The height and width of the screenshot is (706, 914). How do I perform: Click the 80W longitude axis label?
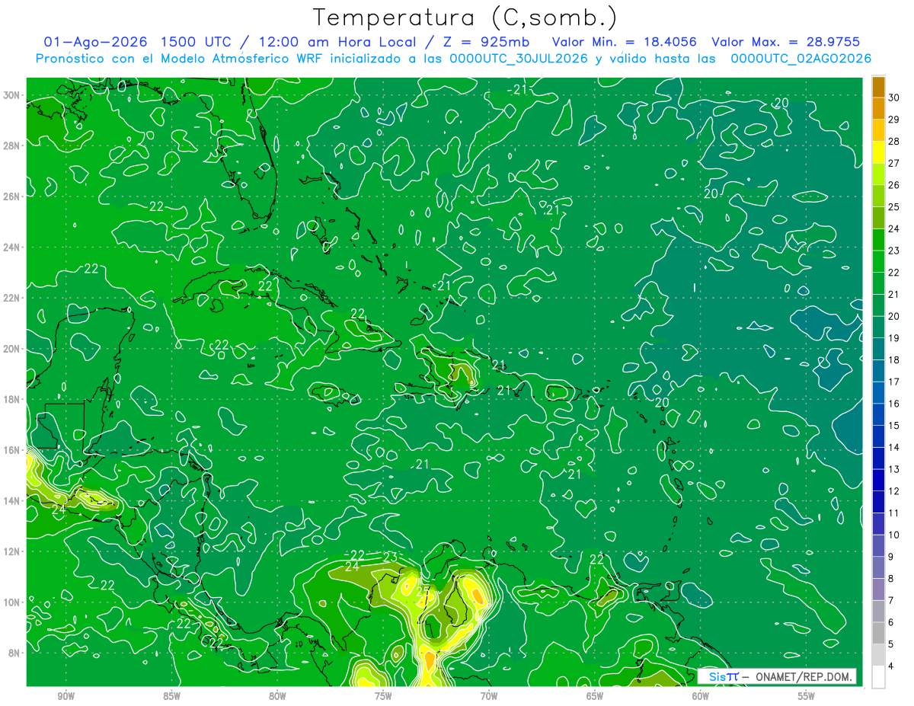[x=277, y=696]
